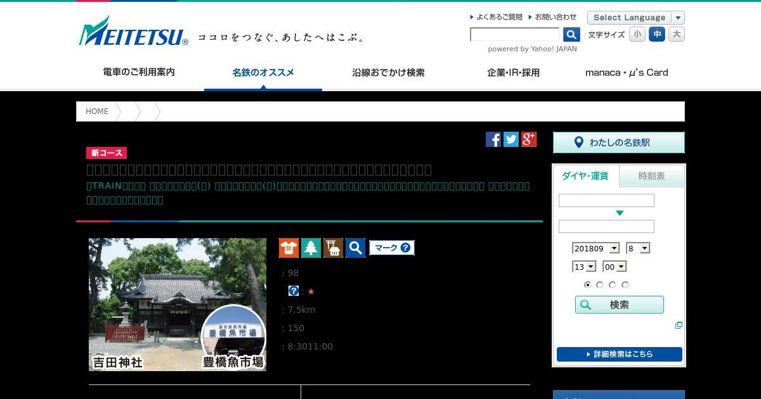Go to HOME breadcrumb
761x399 pixels.
[97, 111]
